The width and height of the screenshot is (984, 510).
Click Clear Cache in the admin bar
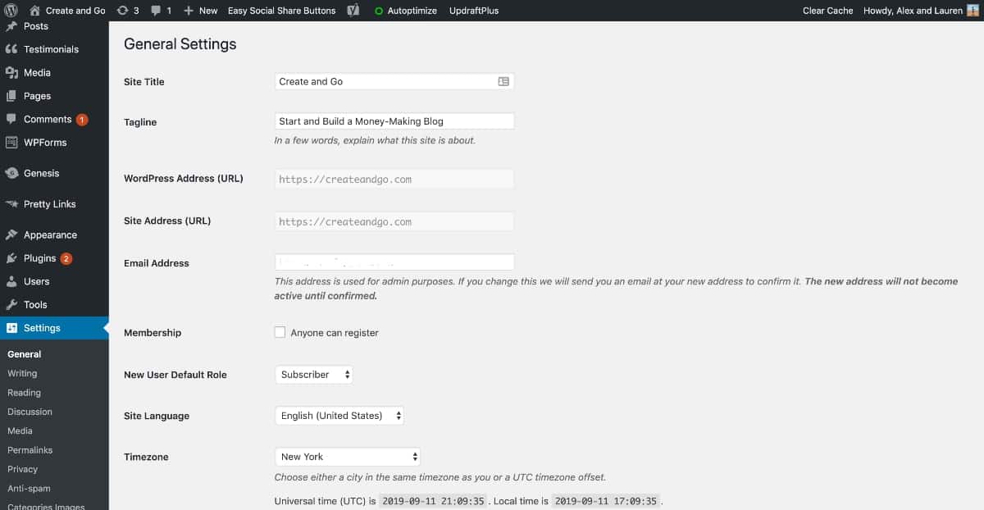[x=827, y=11]
